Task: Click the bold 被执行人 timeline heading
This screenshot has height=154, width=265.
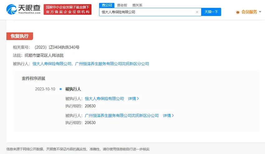Action: (x=73, y=89)
